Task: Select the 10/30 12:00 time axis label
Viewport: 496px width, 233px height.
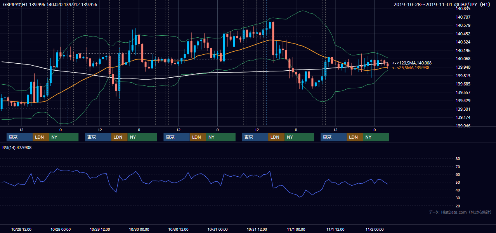Action: [178, 229]
